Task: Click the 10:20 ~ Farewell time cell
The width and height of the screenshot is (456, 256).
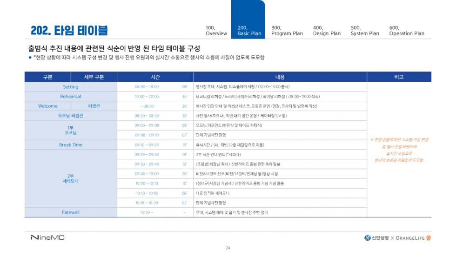Action: (x=147, y=212)
